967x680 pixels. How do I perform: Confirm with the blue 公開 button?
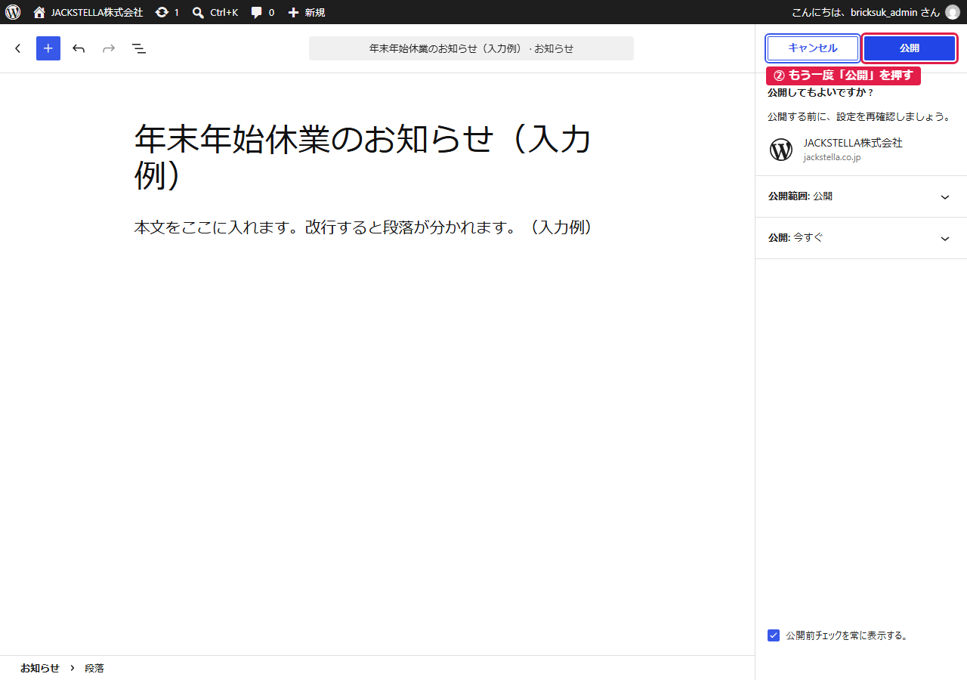[x=910, y=48]
